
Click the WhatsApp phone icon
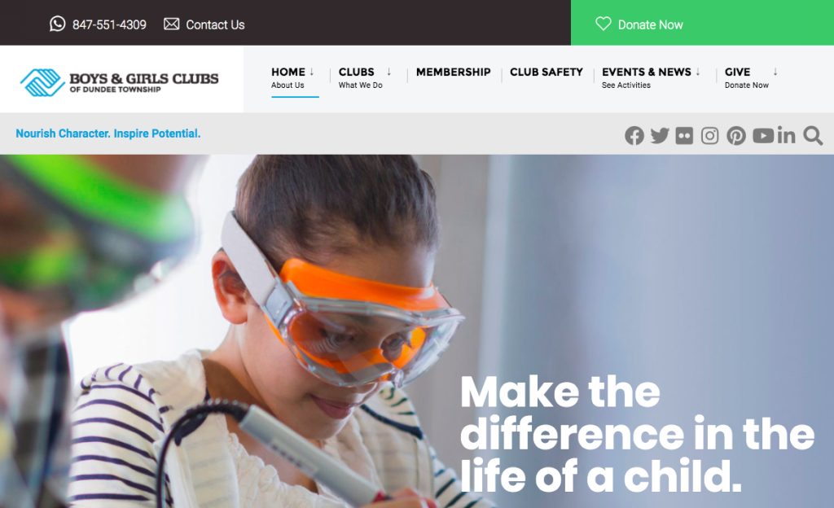[58, 24]
